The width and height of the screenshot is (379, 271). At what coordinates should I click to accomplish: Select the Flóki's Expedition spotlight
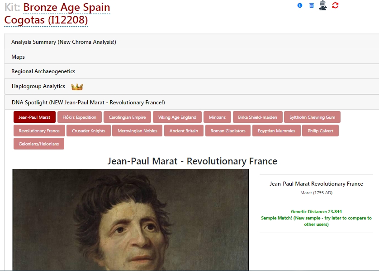pyautogui.click(x=79, y=117)
